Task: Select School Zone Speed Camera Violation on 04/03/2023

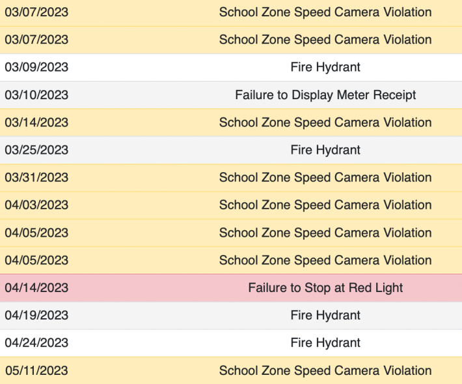Action: [x=325, y=205]
